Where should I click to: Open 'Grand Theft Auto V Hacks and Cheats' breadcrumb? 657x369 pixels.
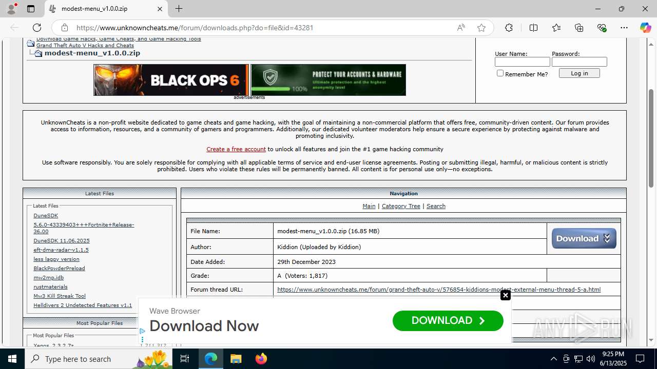85,46
